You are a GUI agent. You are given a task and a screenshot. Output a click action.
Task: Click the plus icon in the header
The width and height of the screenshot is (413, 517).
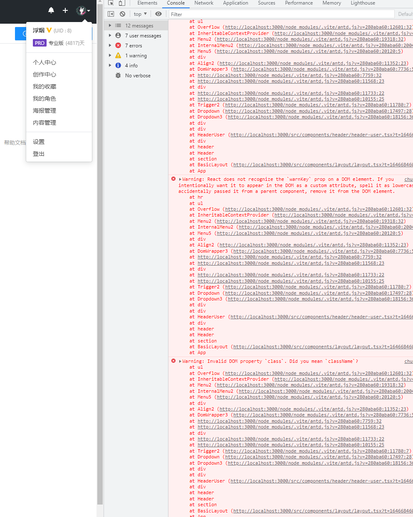point(64,10)
